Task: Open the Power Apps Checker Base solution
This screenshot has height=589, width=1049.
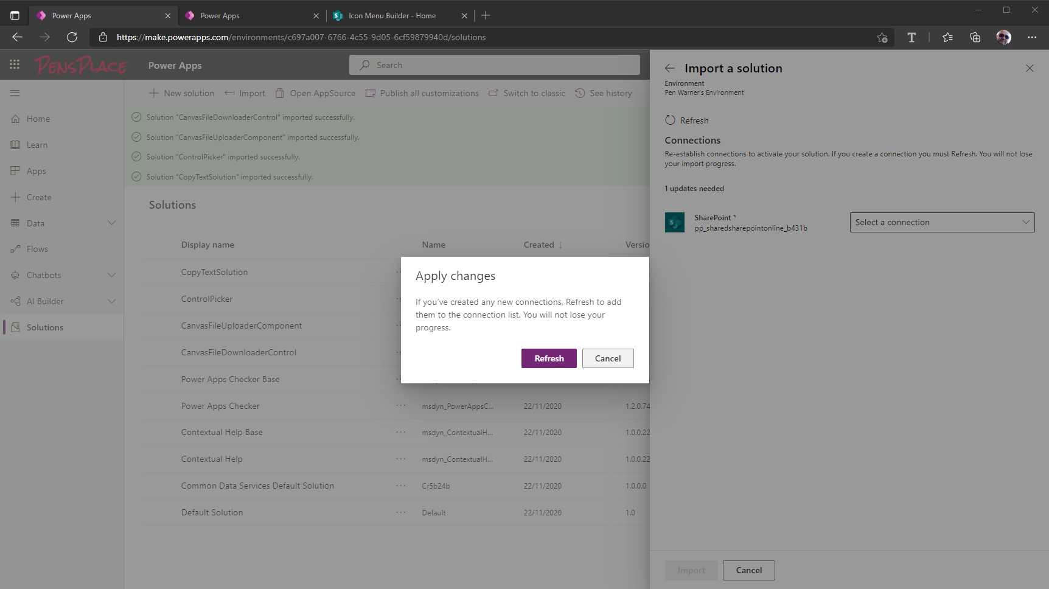Action: point(231,379)
